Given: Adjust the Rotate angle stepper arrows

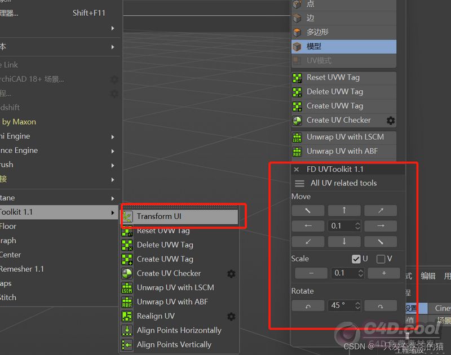Looking at the screenshot, I should pos(357,305).
